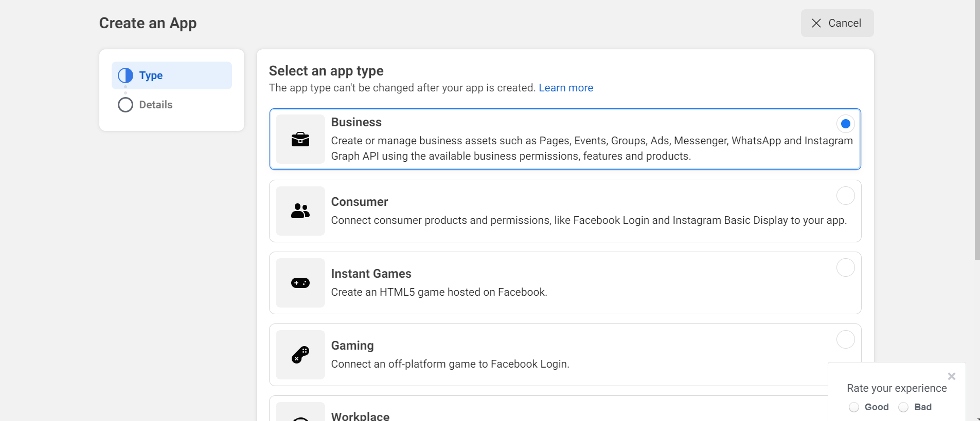Click the Business description about Pages and Events
Viewport: 980px width, 421px height.
click(592, 148)
